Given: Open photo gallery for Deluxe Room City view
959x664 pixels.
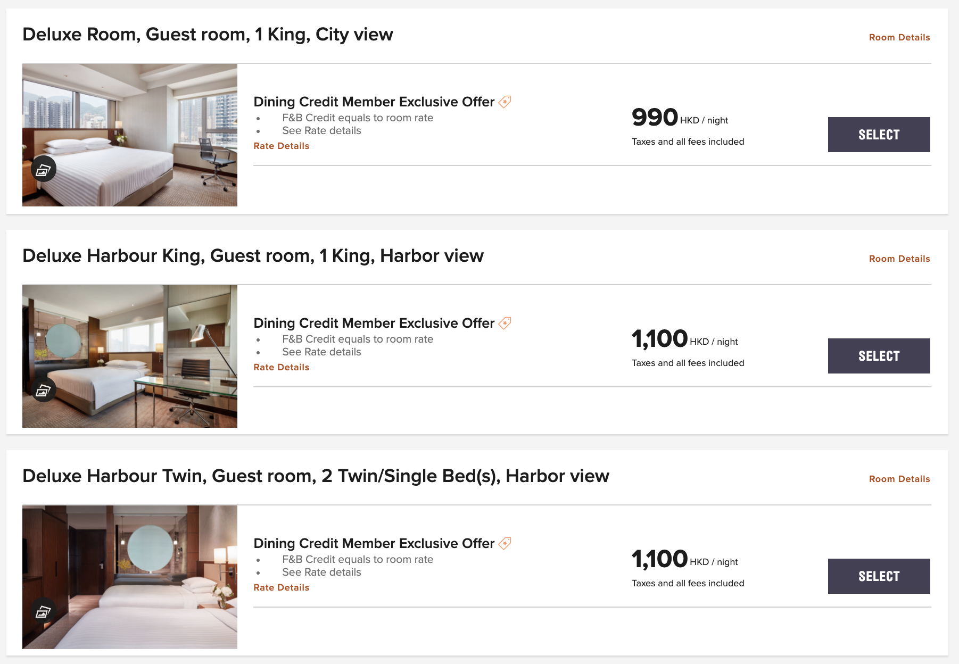Looking at the screenshot, I should tap(43, 169).
